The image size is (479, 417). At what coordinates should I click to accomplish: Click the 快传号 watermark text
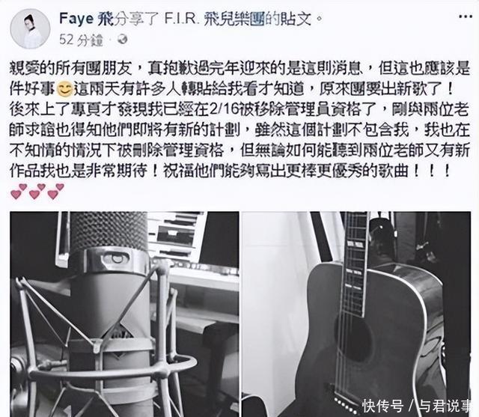[x=383, y=406]
